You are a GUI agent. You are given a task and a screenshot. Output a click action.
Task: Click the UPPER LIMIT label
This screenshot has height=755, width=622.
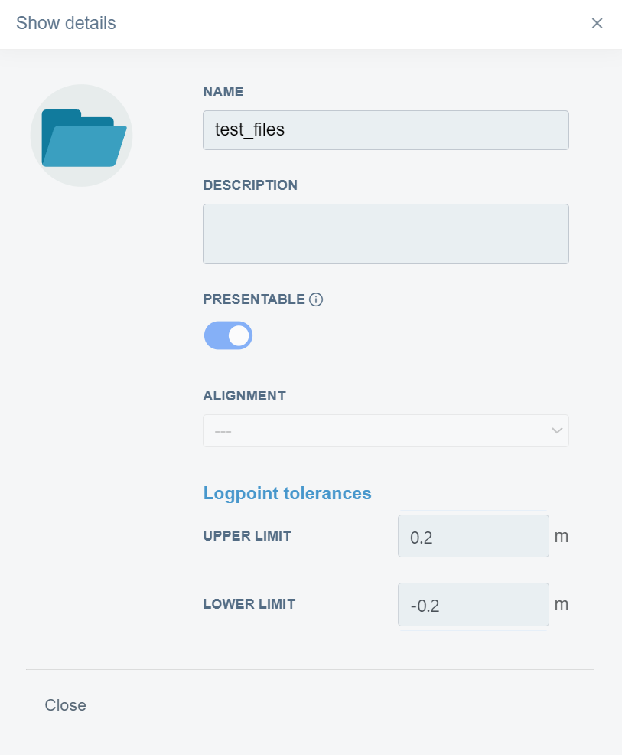coord(247,536)
